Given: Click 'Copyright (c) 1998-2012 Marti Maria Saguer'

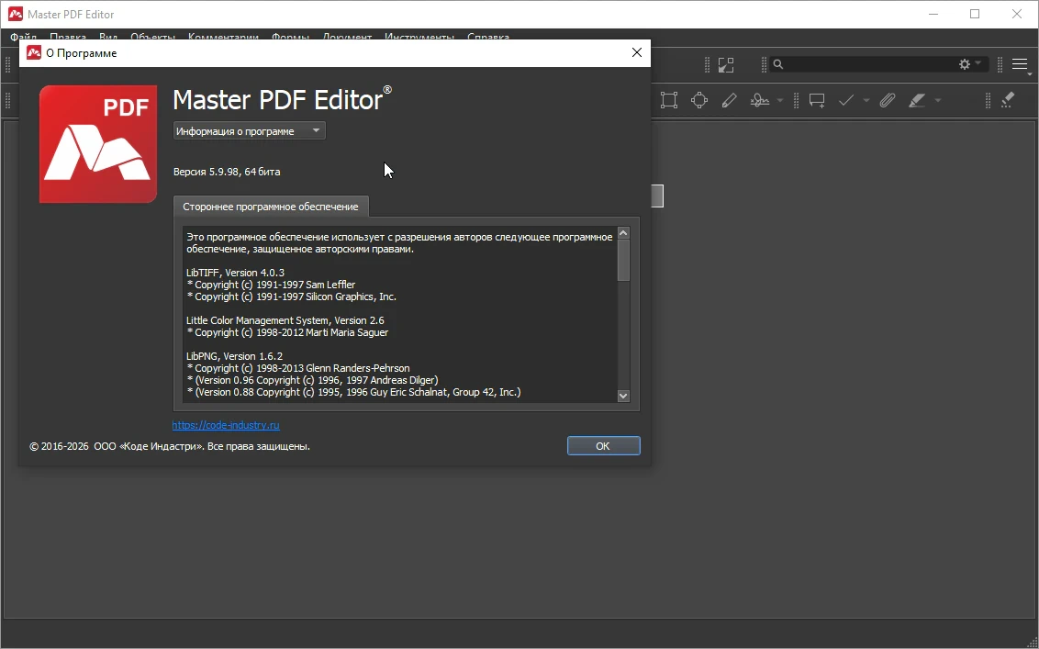Looking at the screenshot, I should pyautogui.click(x=288, y=332).
